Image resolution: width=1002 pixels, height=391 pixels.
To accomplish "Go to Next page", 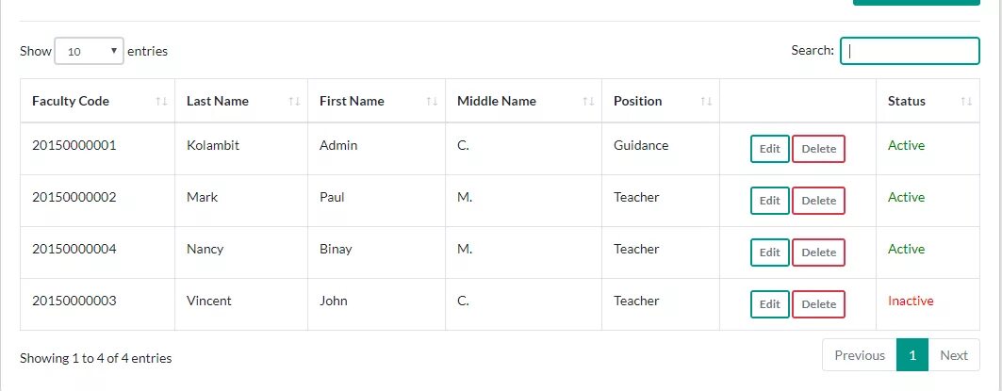I will point(953,355).
